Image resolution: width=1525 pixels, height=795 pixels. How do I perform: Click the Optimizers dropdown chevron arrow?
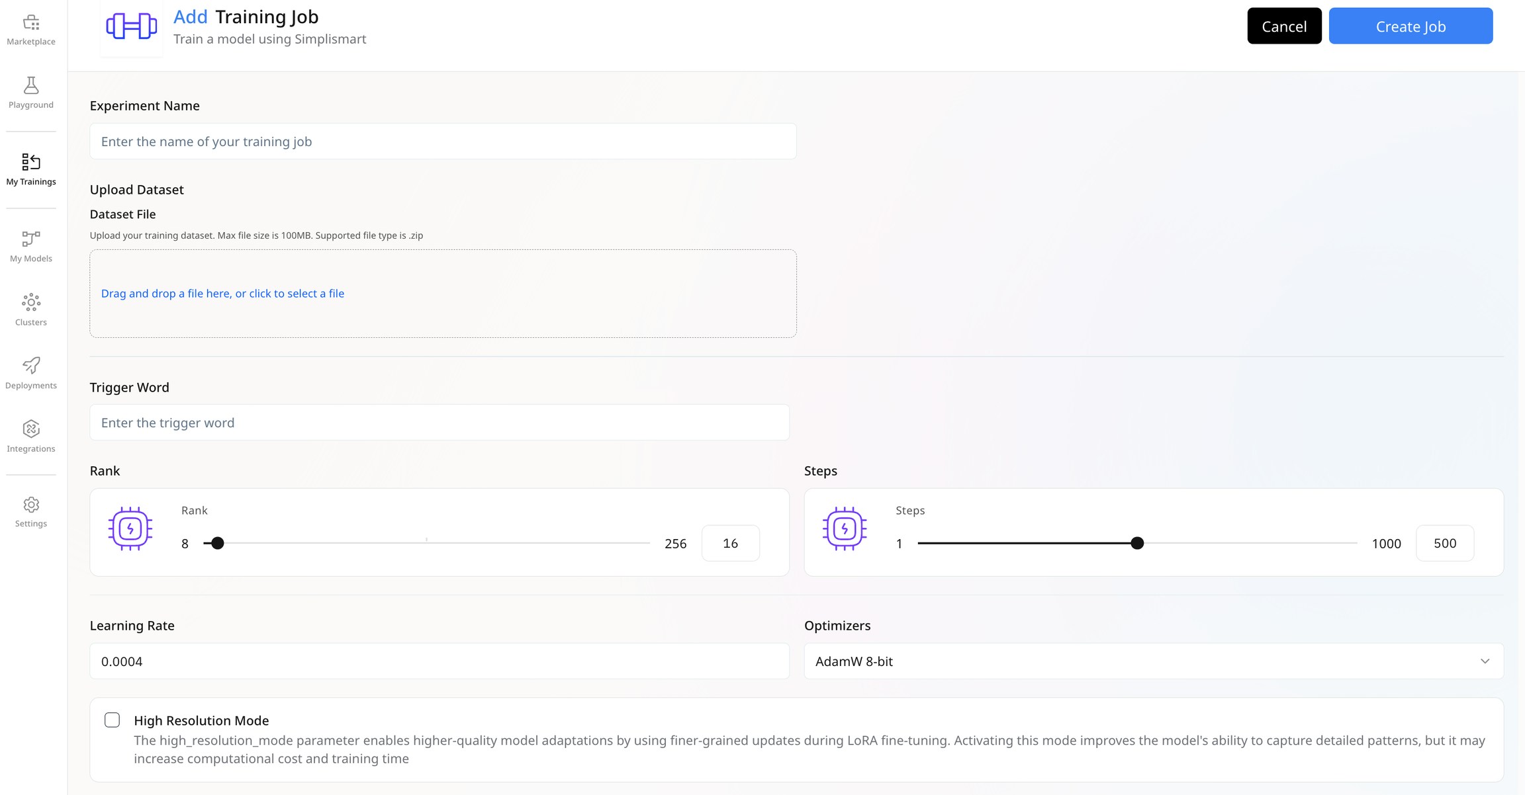coord(1485,661)
